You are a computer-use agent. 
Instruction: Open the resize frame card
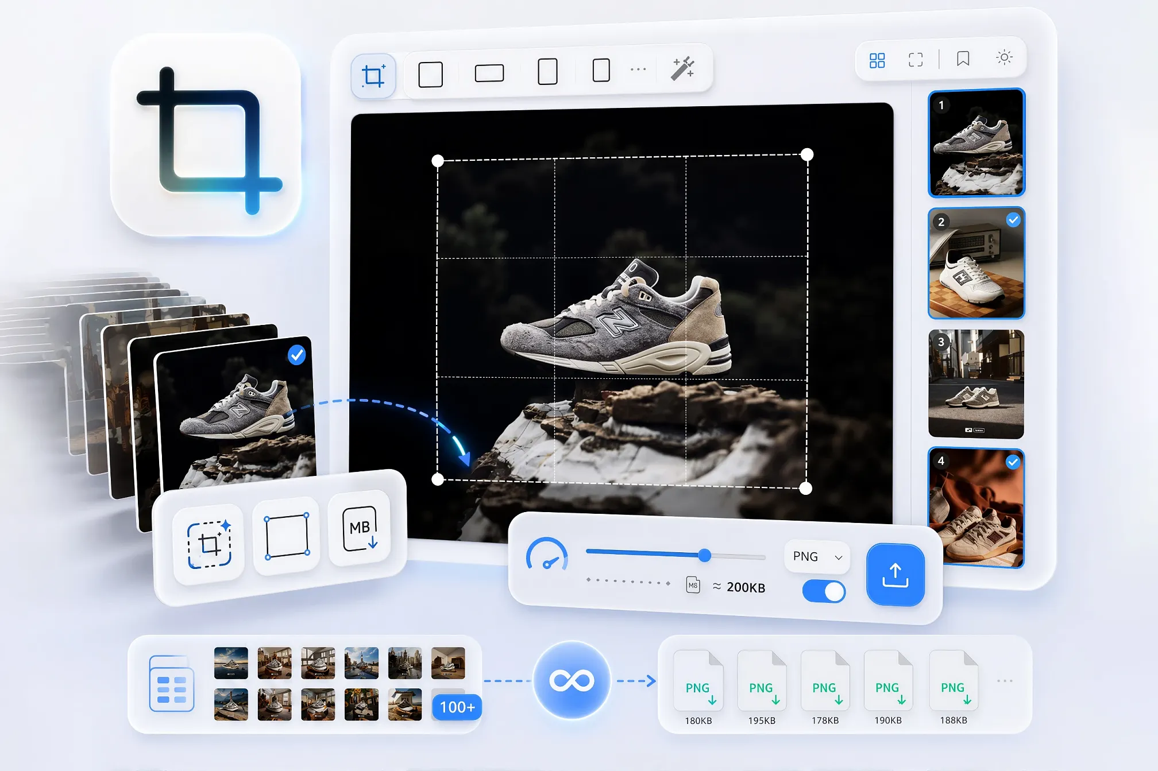[x=287, y=536]
